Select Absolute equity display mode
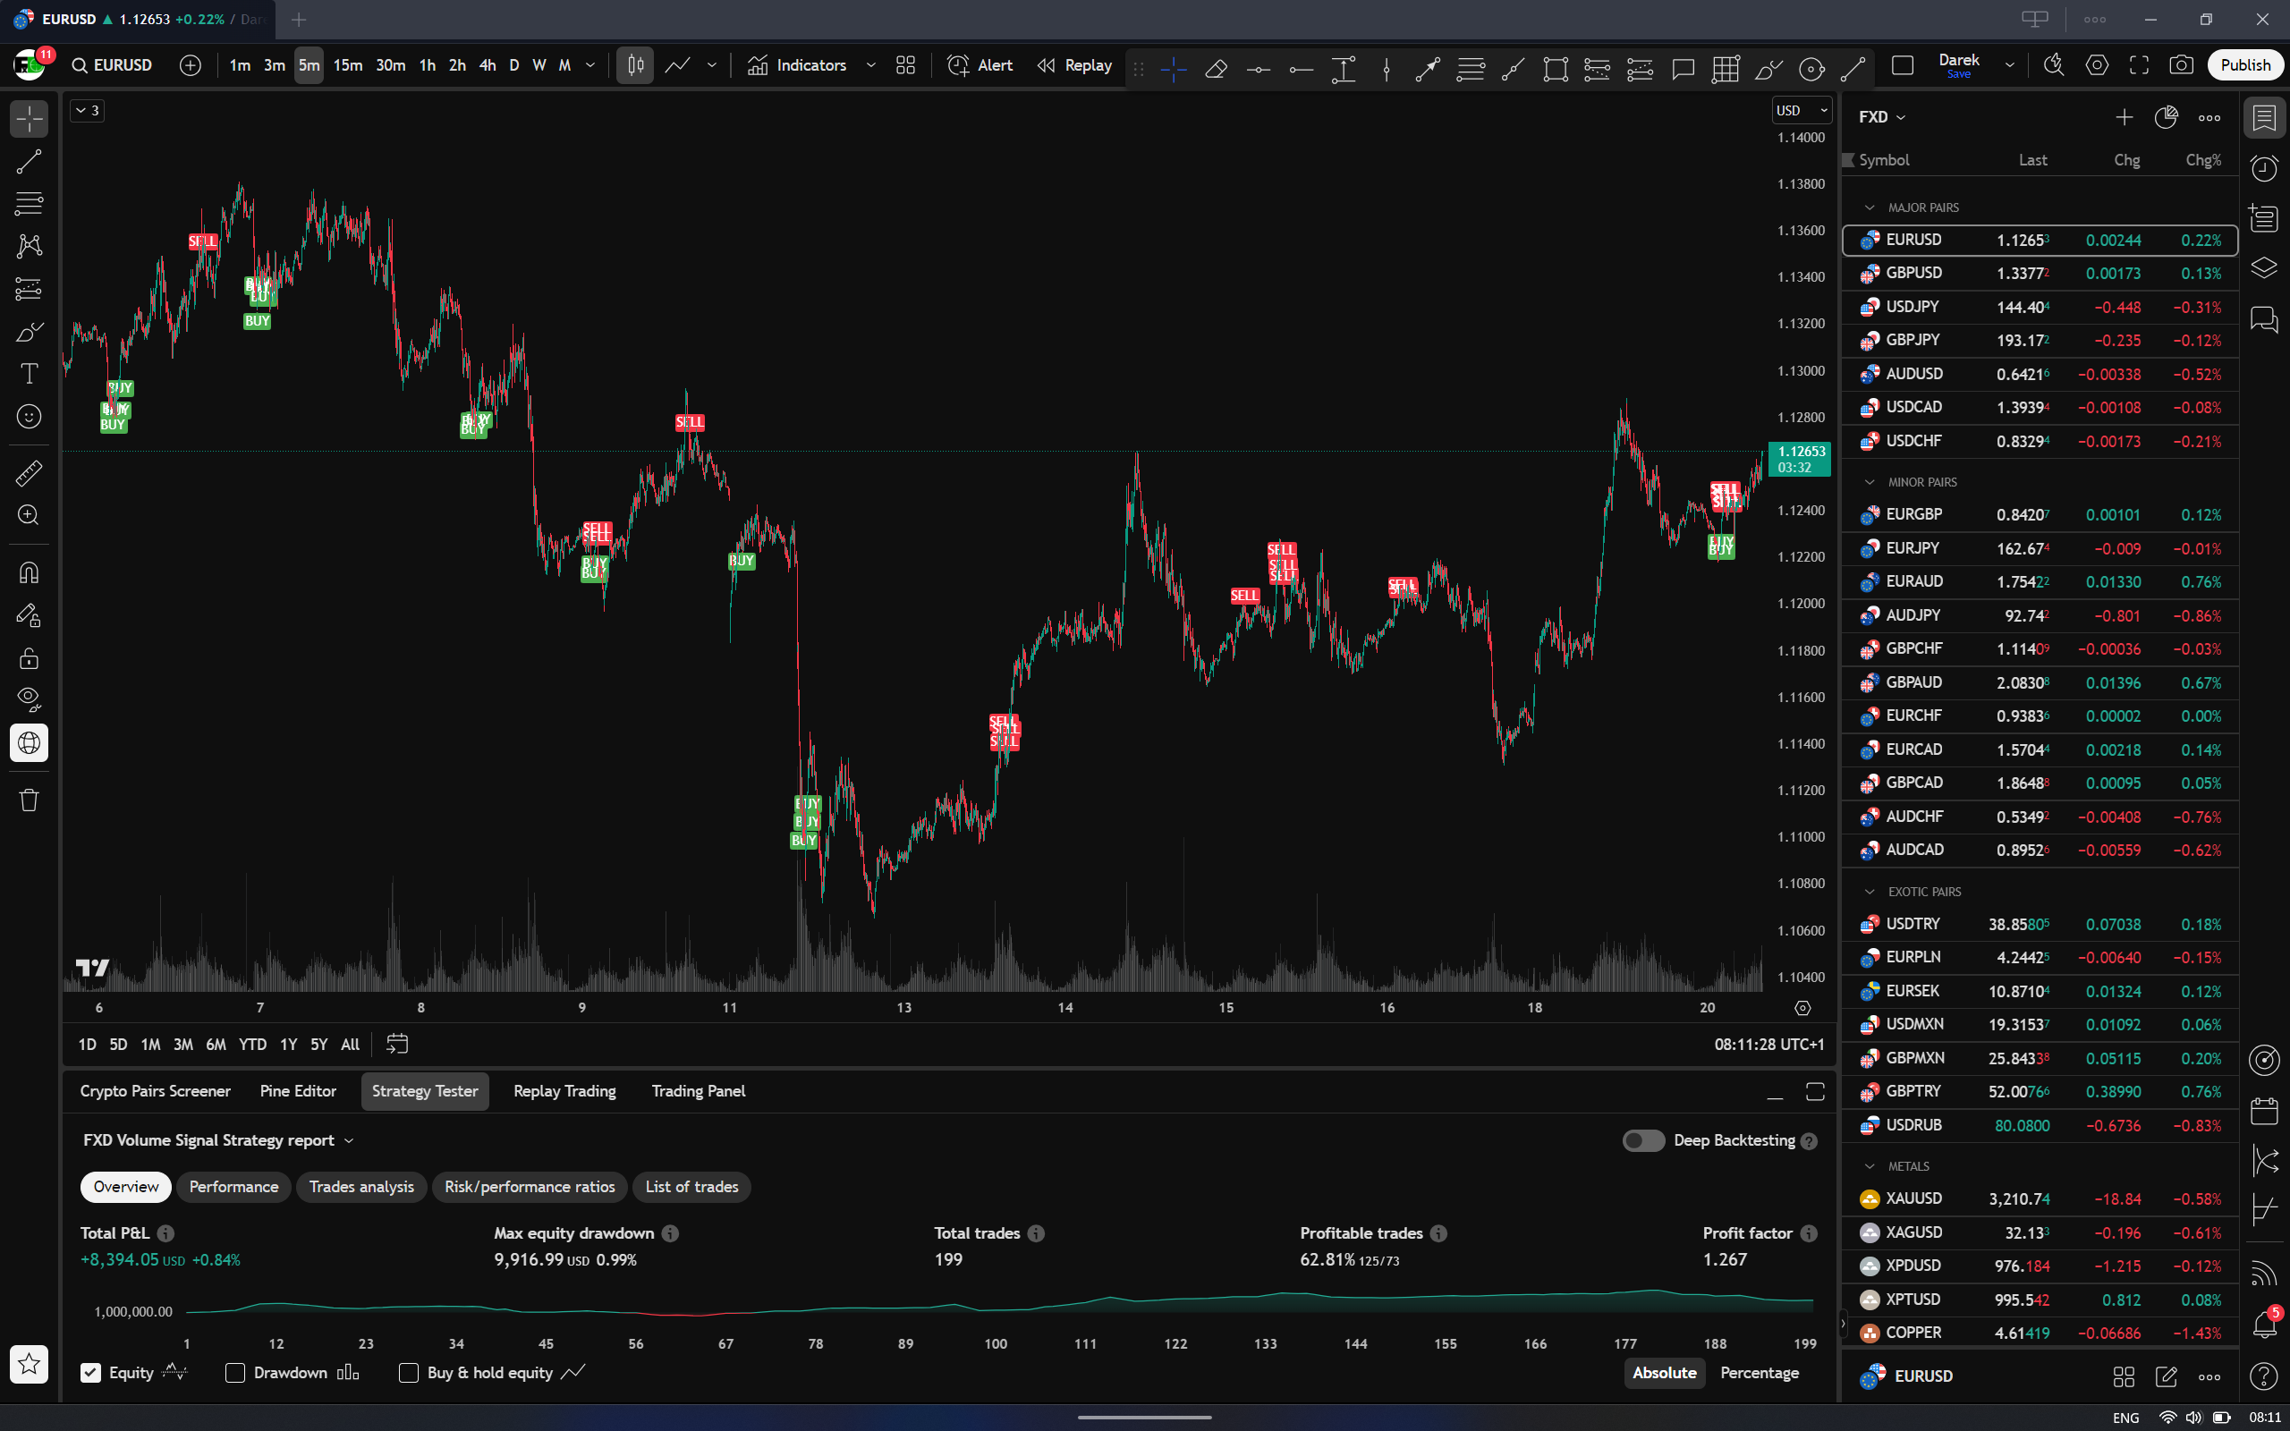Image resolution: width=2290 pixels, height=1431 pixels. tap(1665, 1372)
